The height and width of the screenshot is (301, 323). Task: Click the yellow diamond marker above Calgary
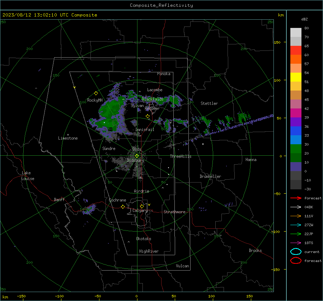(x=142, y=206)
